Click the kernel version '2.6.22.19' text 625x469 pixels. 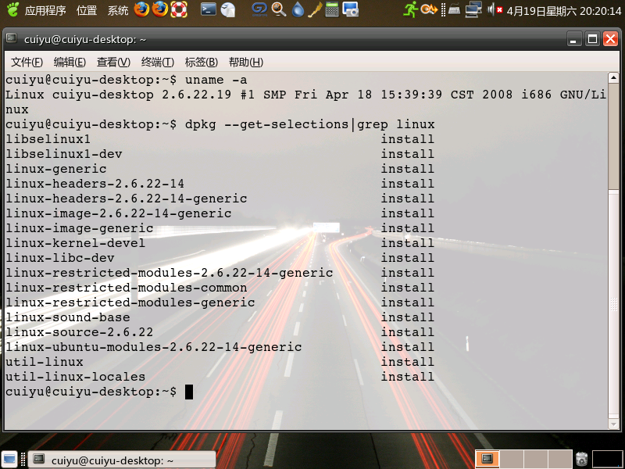197,95
